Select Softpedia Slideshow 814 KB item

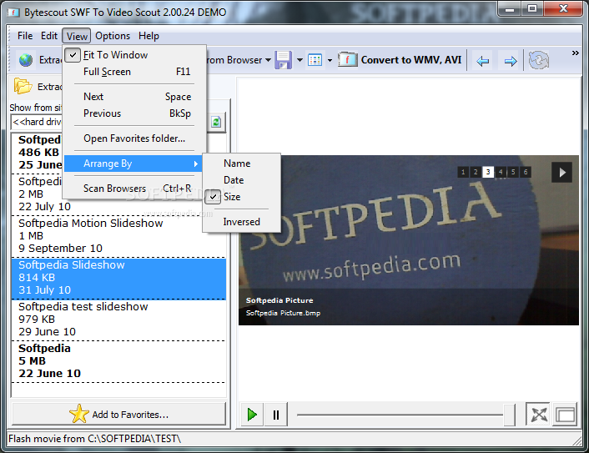coord(118,278)
